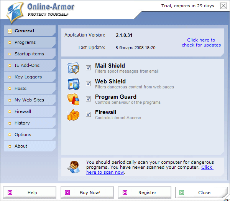The image size is (230, 201).
Task: Select the General sidebar tab
Action: point(30,31)
